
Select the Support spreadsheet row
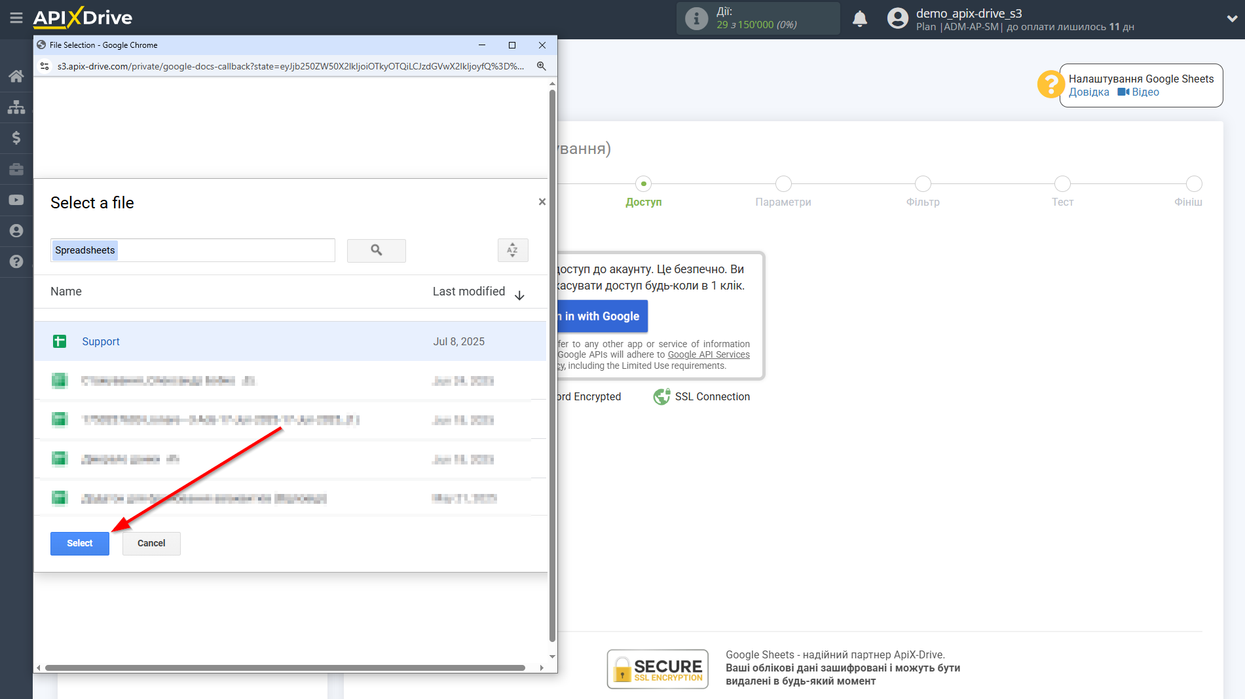coord(290,341)
